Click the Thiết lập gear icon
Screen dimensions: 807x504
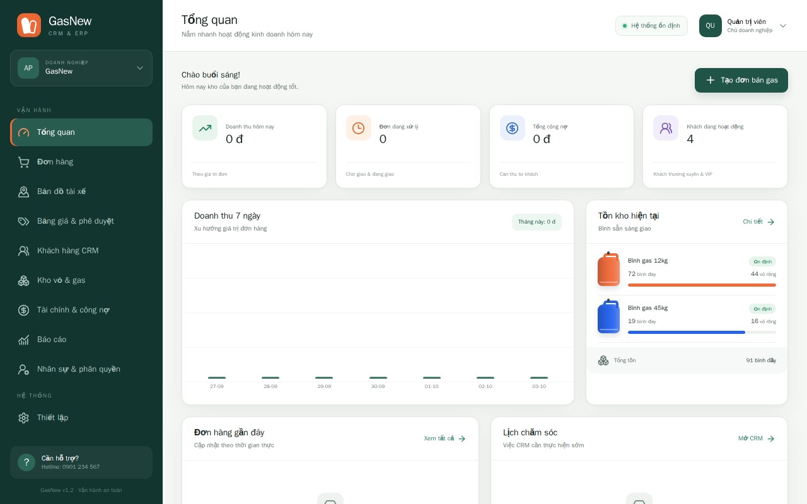pyautogui.click(x=24, y=418)
